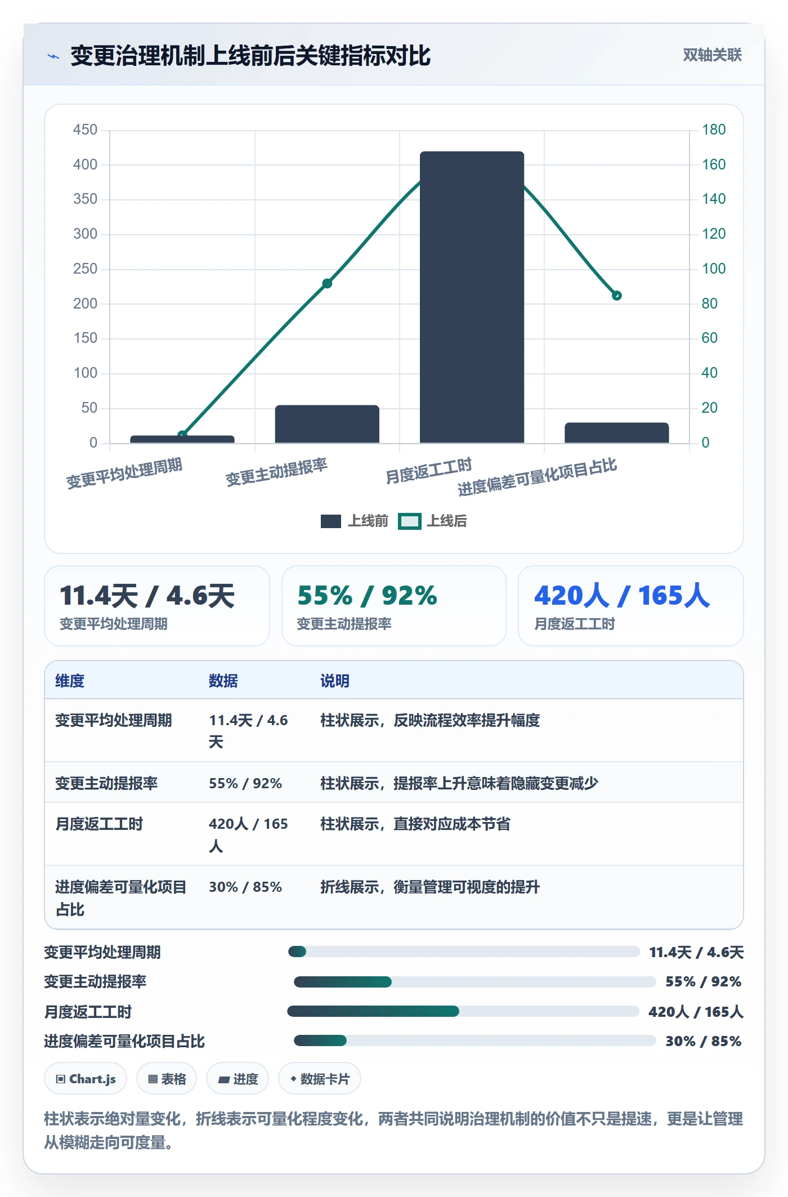Open the 420人 / 165人 data card
This screenshot has height=1197, width=788.
point(631,606)
